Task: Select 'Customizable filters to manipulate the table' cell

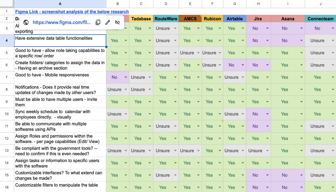Action: click(x=60, y=187)
